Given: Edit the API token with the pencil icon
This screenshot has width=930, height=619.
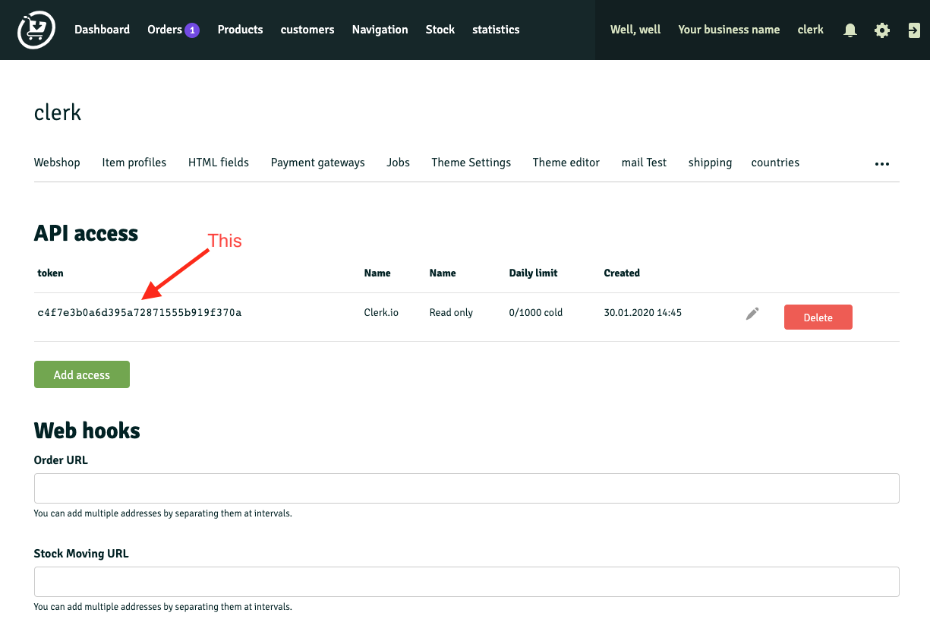Looking at the screenshot, I should 752,312.
